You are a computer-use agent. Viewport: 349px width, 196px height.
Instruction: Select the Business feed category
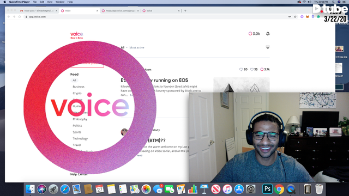pyautogui.click(x=79, y=87)
